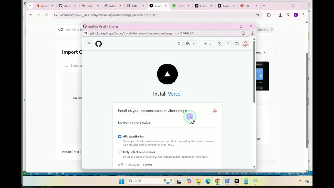Go back in the main Chrome window
Screen dimensions: 334x188
[31, 15]
